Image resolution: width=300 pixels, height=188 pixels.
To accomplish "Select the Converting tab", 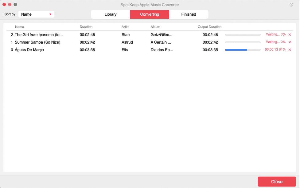I will pyautogui.click(x=150, y=14).
